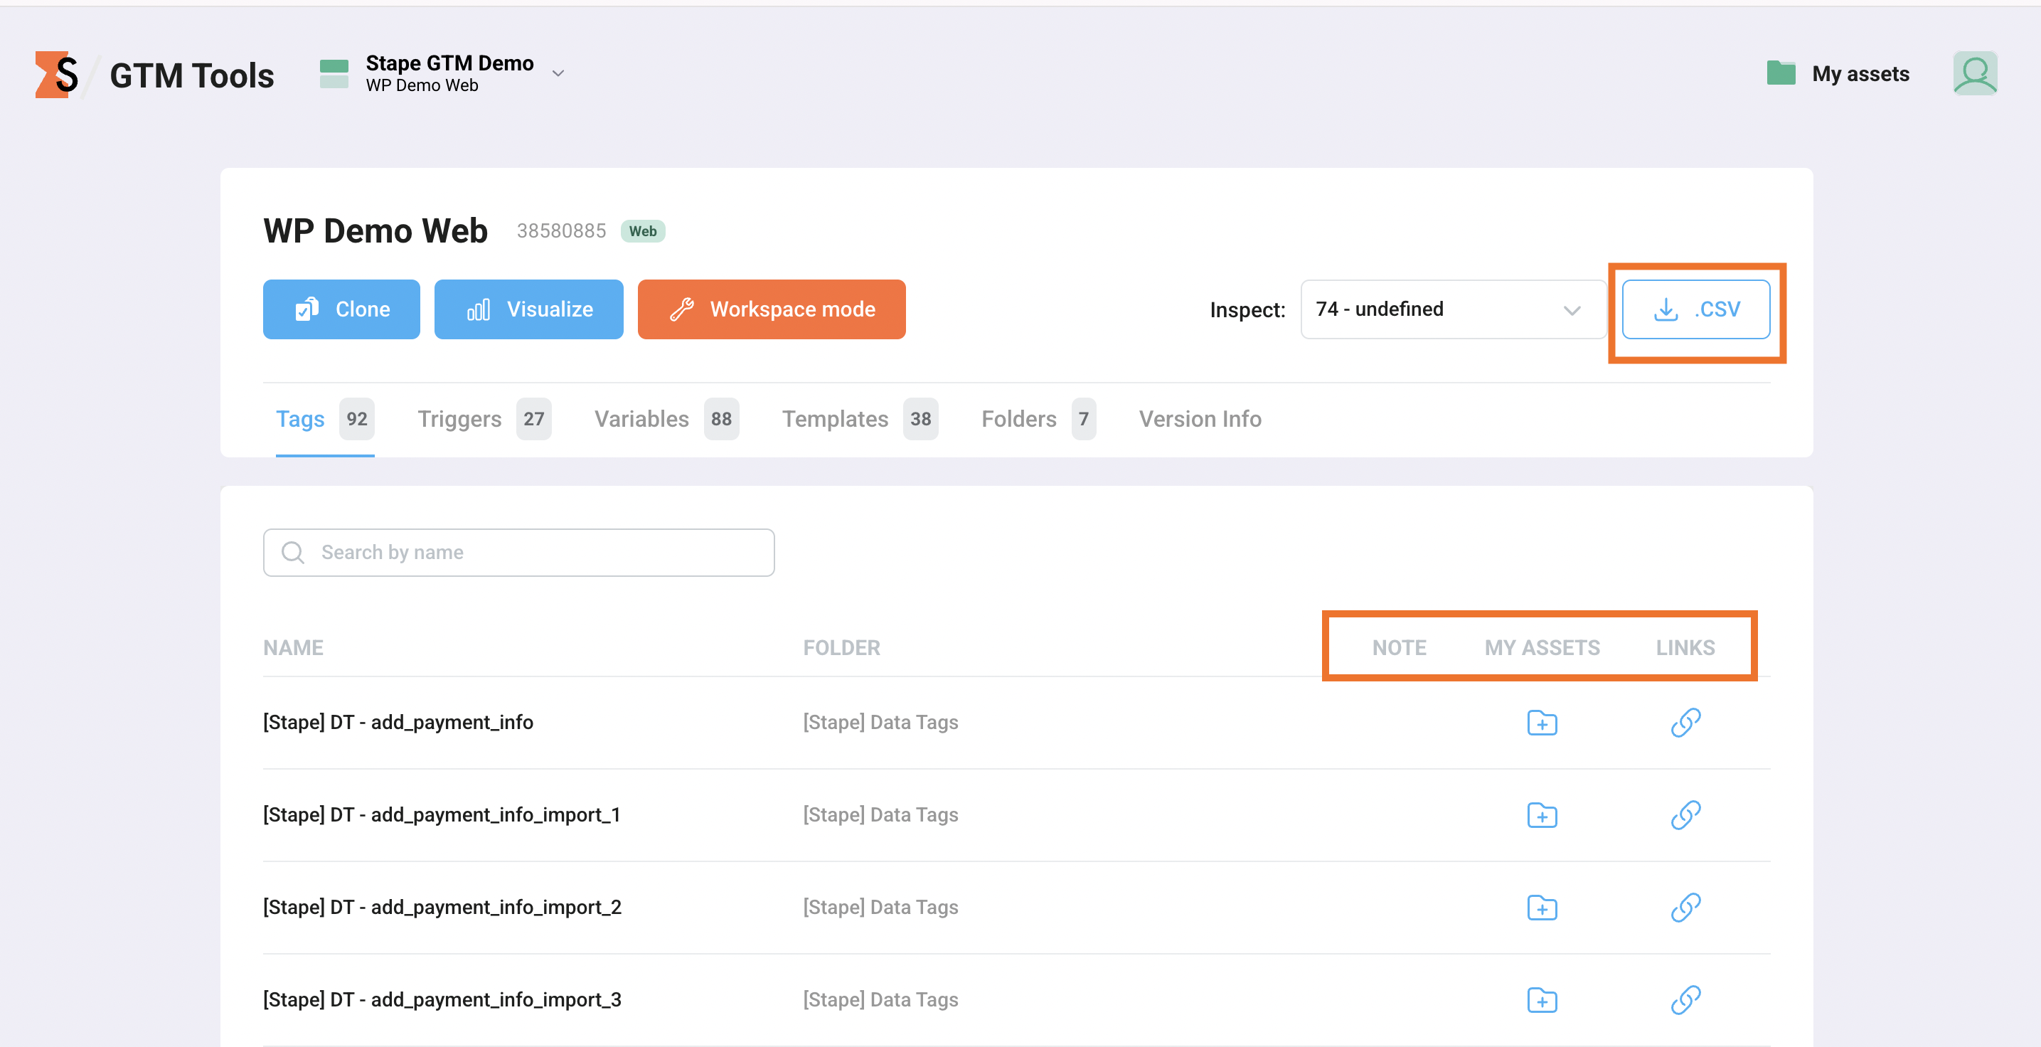Click the Visualize button
2041x1047 pixels.
528,309
